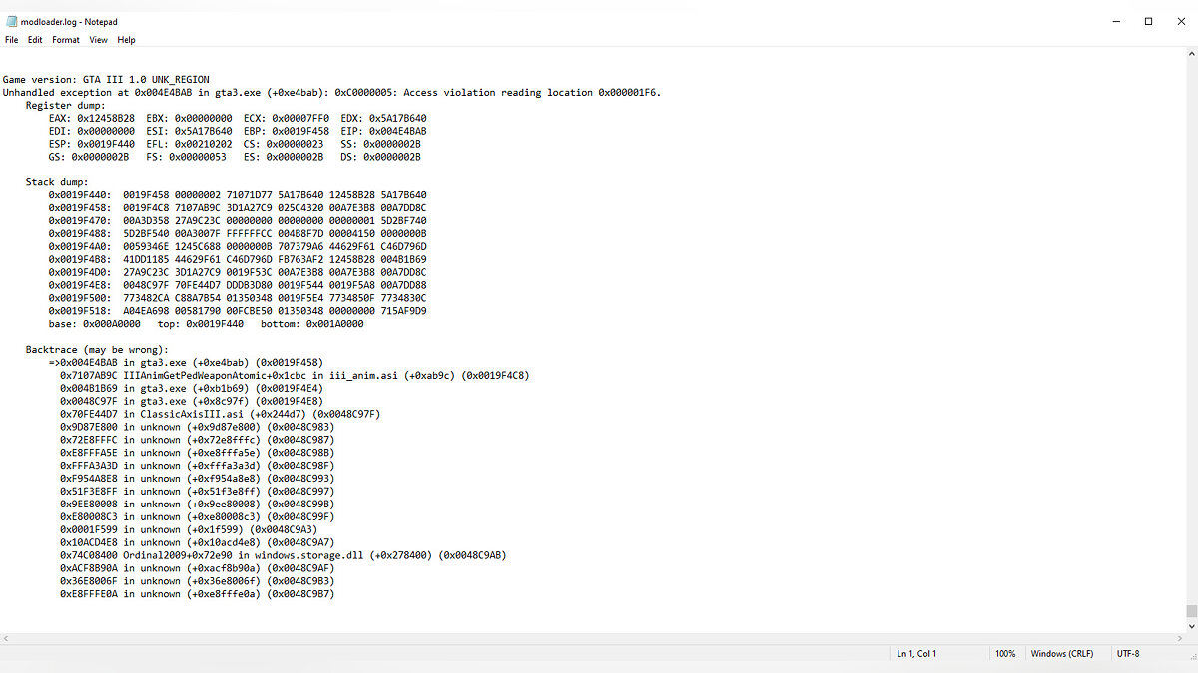This screenshot has width=1198, height=673.
Task: Click the 100% zoom level in status bar
Action: (x=1004, y=654)
